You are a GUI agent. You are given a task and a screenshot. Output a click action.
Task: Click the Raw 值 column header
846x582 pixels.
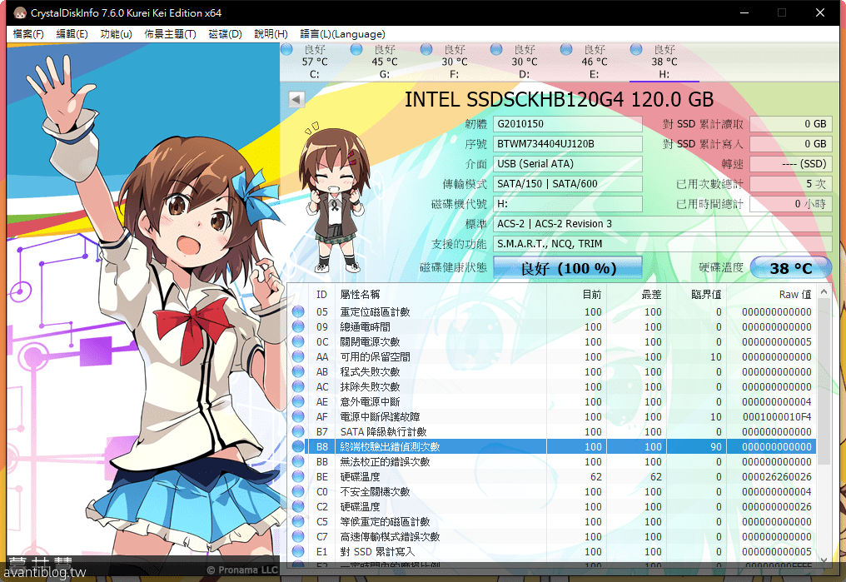771,295
